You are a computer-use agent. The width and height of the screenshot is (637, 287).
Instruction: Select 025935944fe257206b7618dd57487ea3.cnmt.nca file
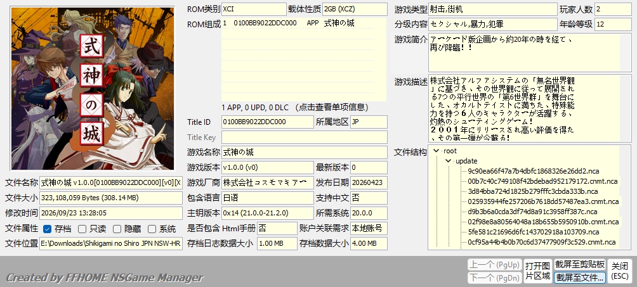543,201
